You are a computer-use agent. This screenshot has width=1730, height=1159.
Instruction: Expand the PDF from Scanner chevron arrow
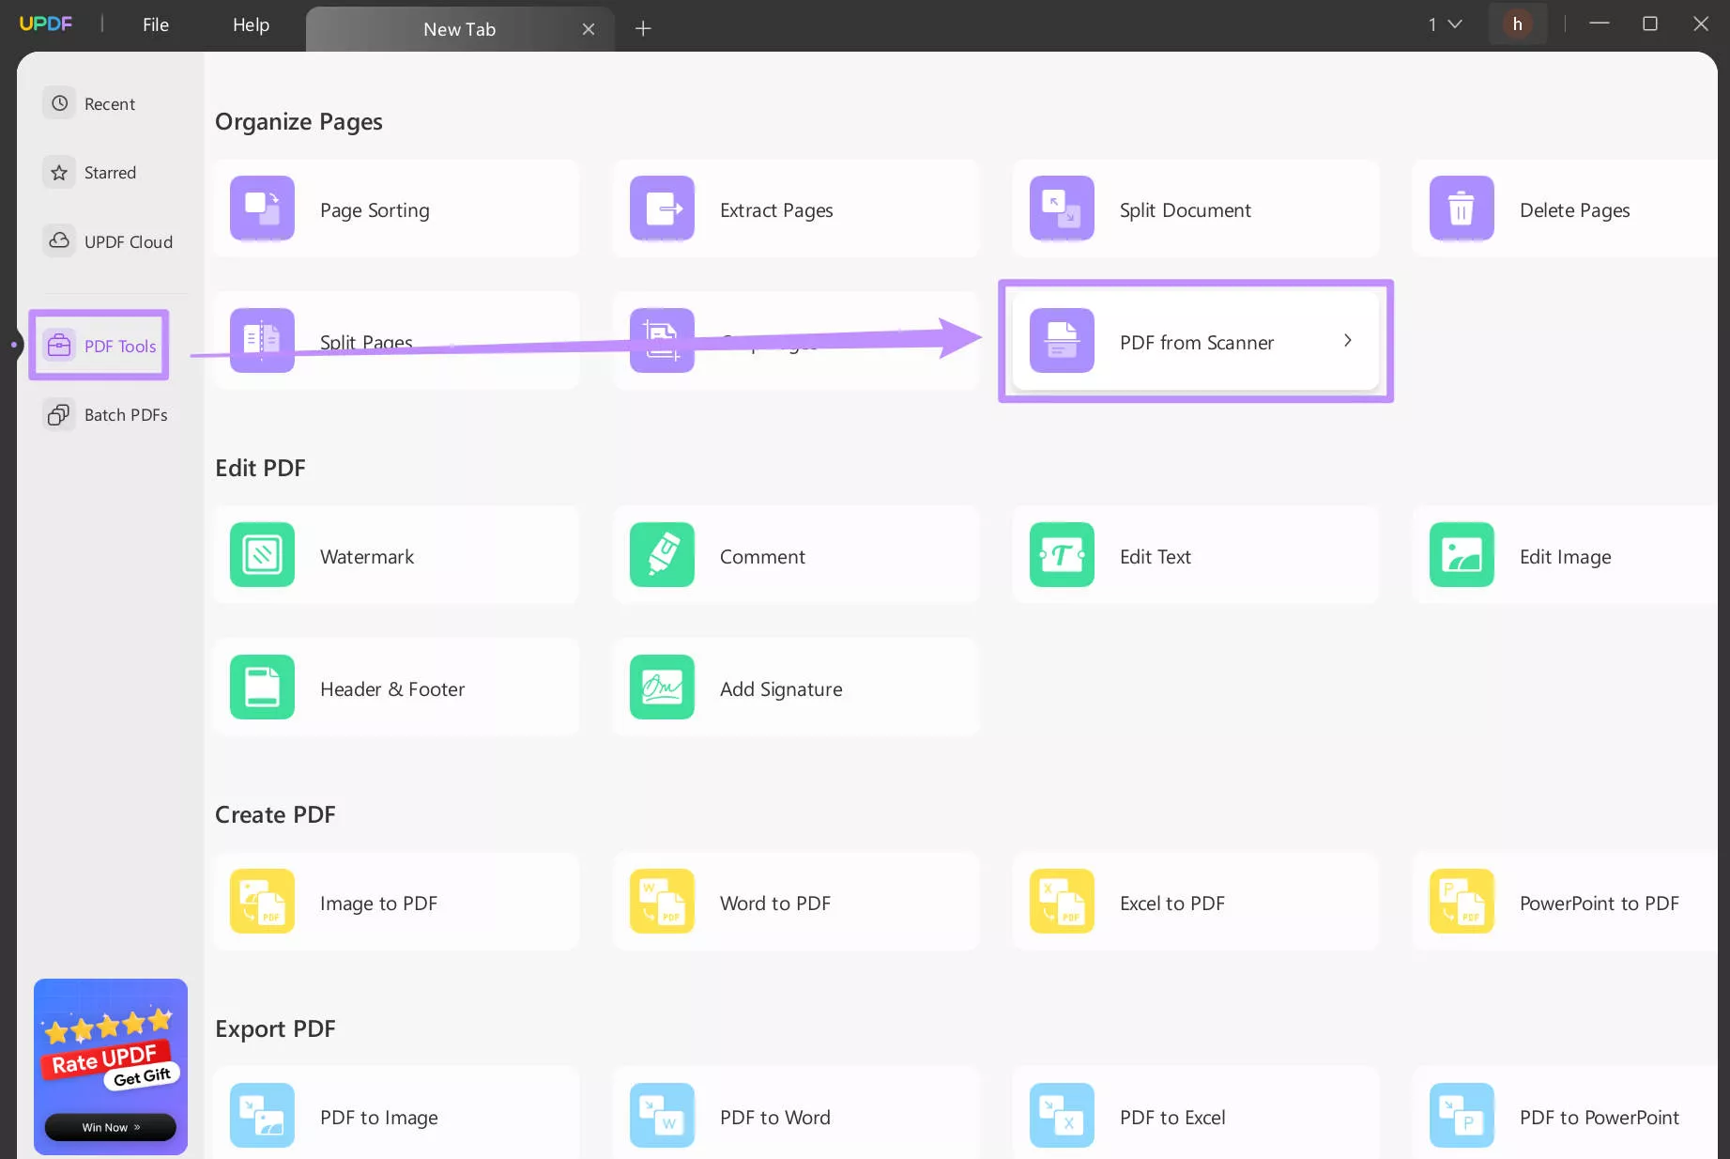point(1347,341)
